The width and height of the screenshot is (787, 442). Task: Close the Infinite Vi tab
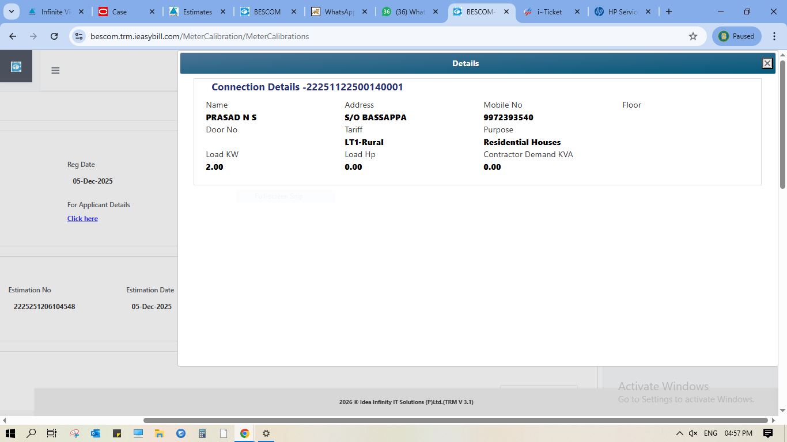coord(81,12)
